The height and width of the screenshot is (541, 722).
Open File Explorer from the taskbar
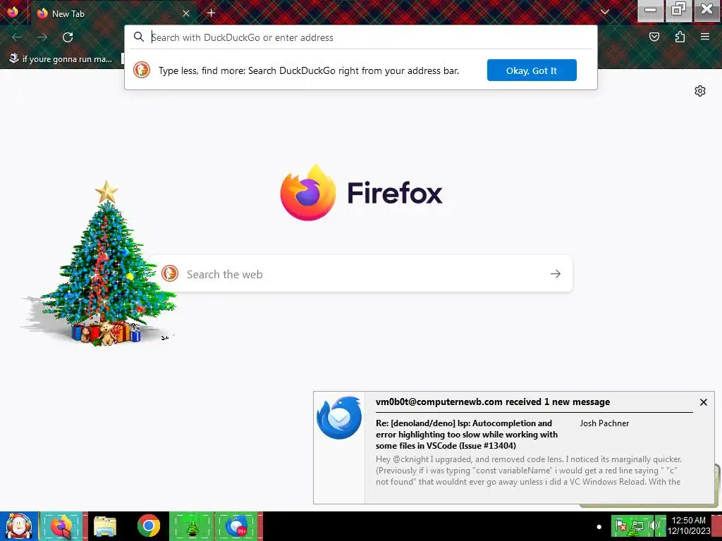105,526
